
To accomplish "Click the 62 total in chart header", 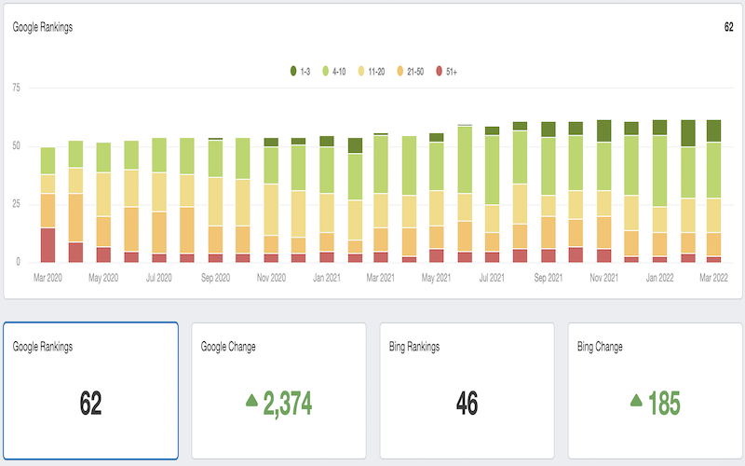I will click(729, 27).
